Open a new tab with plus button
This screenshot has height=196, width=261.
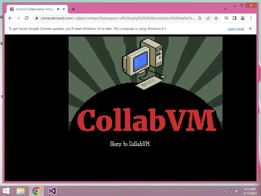click(73, 9)
